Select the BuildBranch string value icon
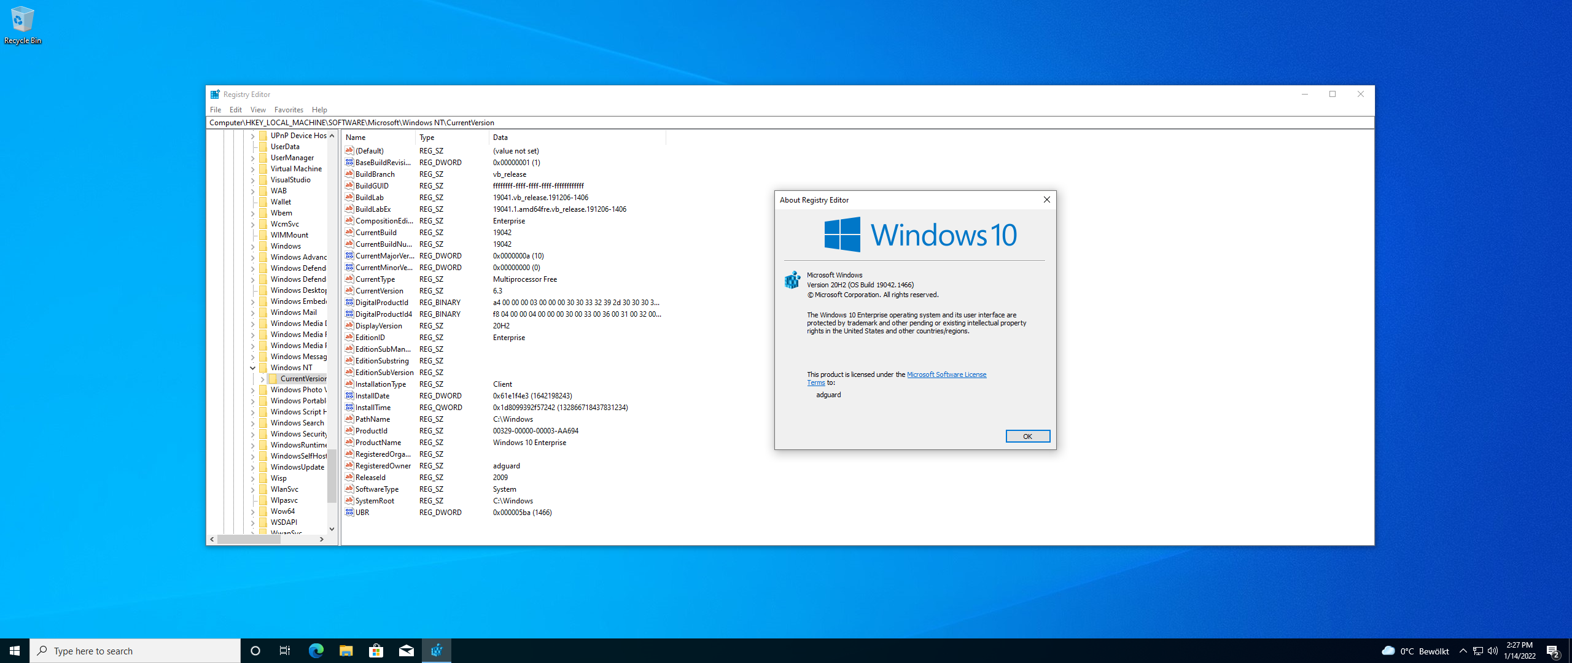The height and width of the screenshot is (663, 1572). (349, 174)
